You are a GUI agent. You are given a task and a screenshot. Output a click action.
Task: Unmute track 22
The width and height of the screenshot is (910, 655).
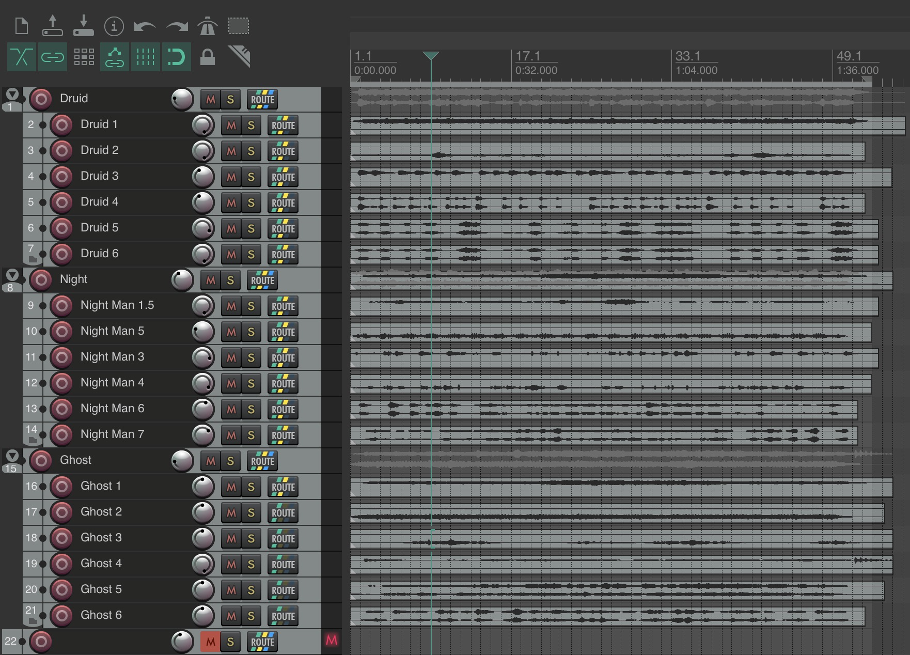[x=210, y=642]
